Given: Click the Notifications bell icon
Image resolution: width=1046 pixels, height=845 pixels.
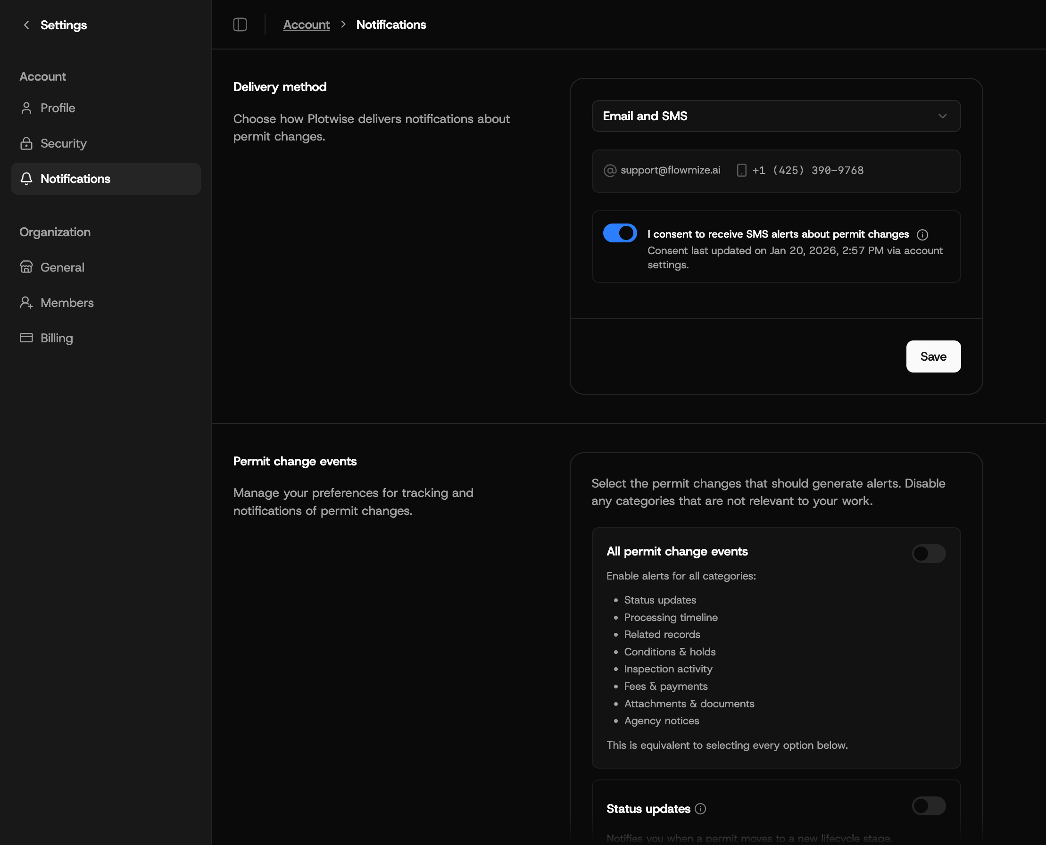Looking at the screenshot, I should click(26, 179).
